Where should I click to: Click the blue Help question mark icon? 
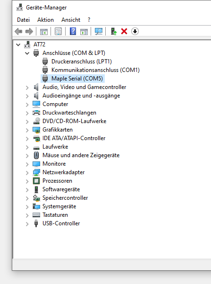(x=73, y=32)
